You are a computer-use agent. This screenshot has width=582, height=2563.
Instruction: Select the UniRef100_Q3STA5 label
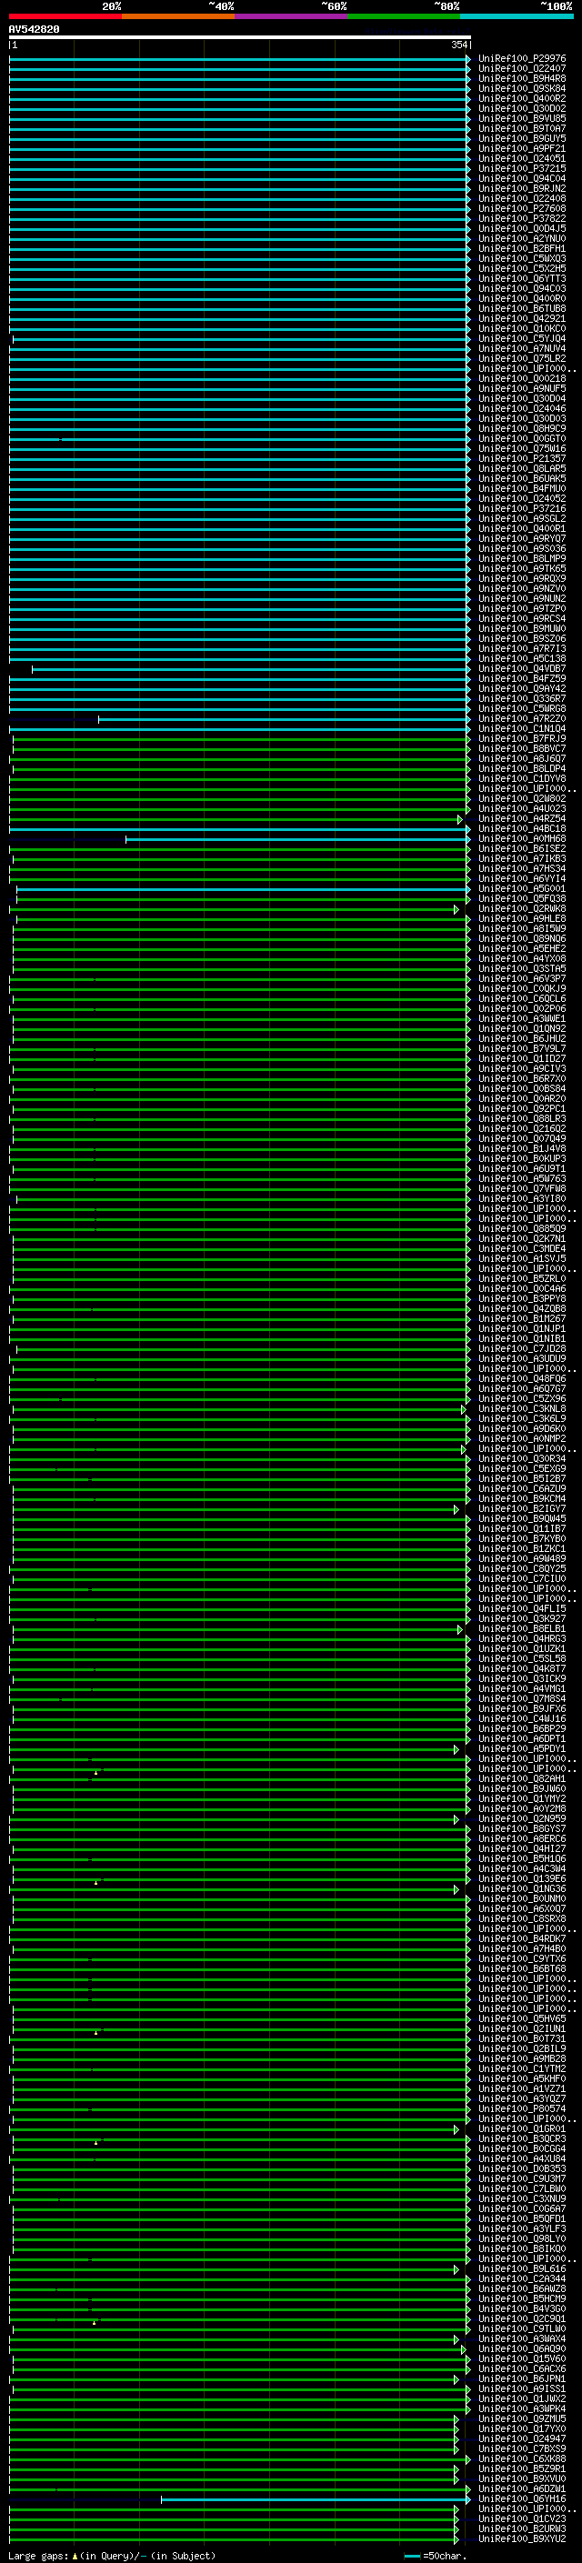pos(522,968)
